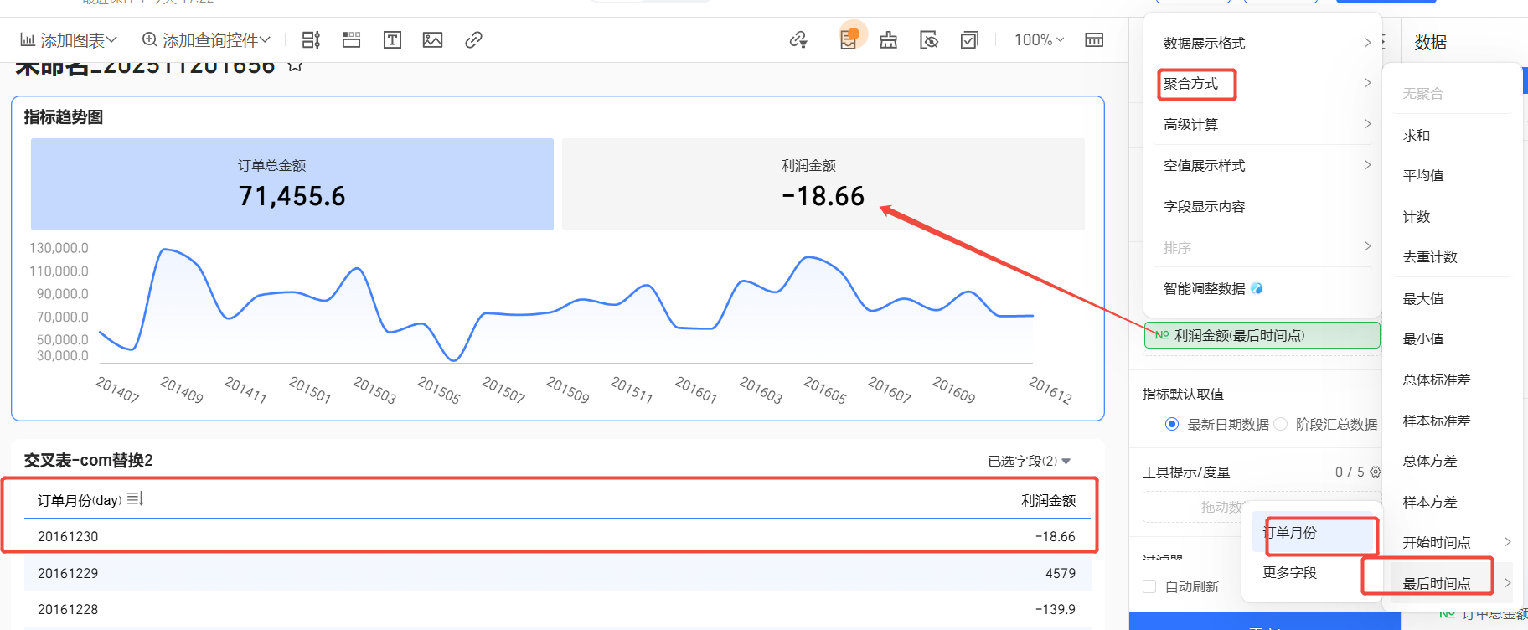Click the hidden-components eye icon in toolbar
The width and height of the screenshot is (1528, 630).
point(929,40)
